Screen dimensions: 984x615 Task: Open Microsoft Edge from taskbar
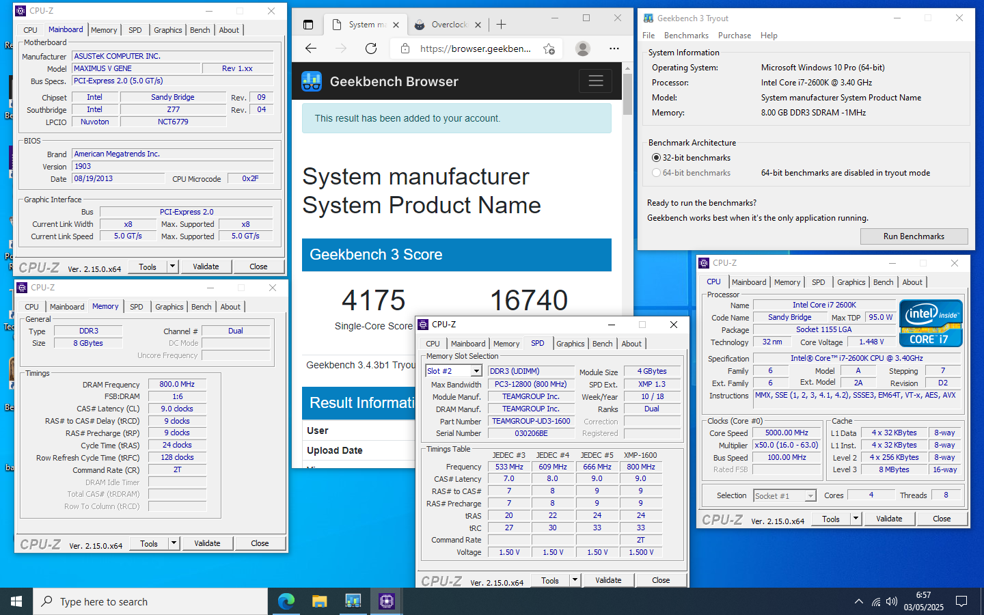tap(286, 601)
